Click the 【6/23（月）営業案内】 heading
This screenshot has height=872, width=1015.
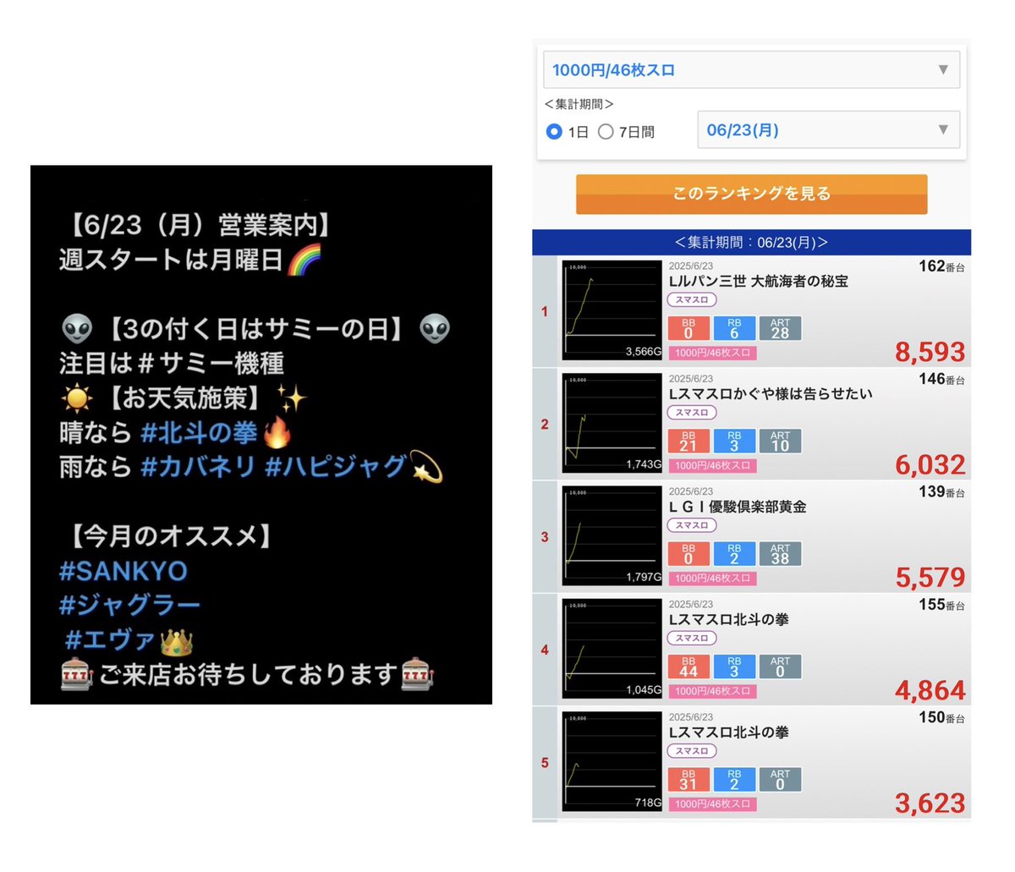point(199,225)
